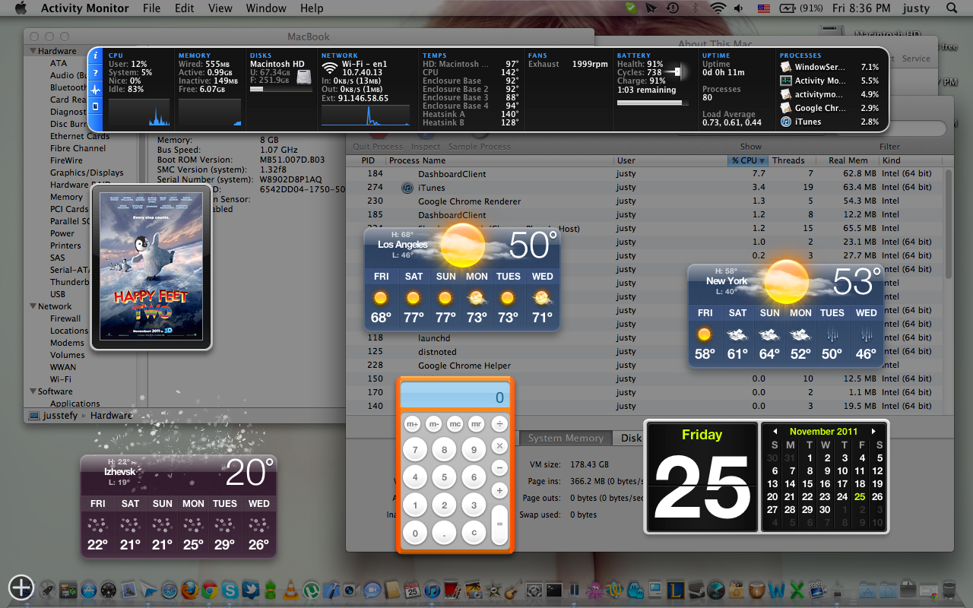This screenshot has width=973, height=608.
Task: Open Microsoft Word Dock icon
Action: (x=776, y=591)
